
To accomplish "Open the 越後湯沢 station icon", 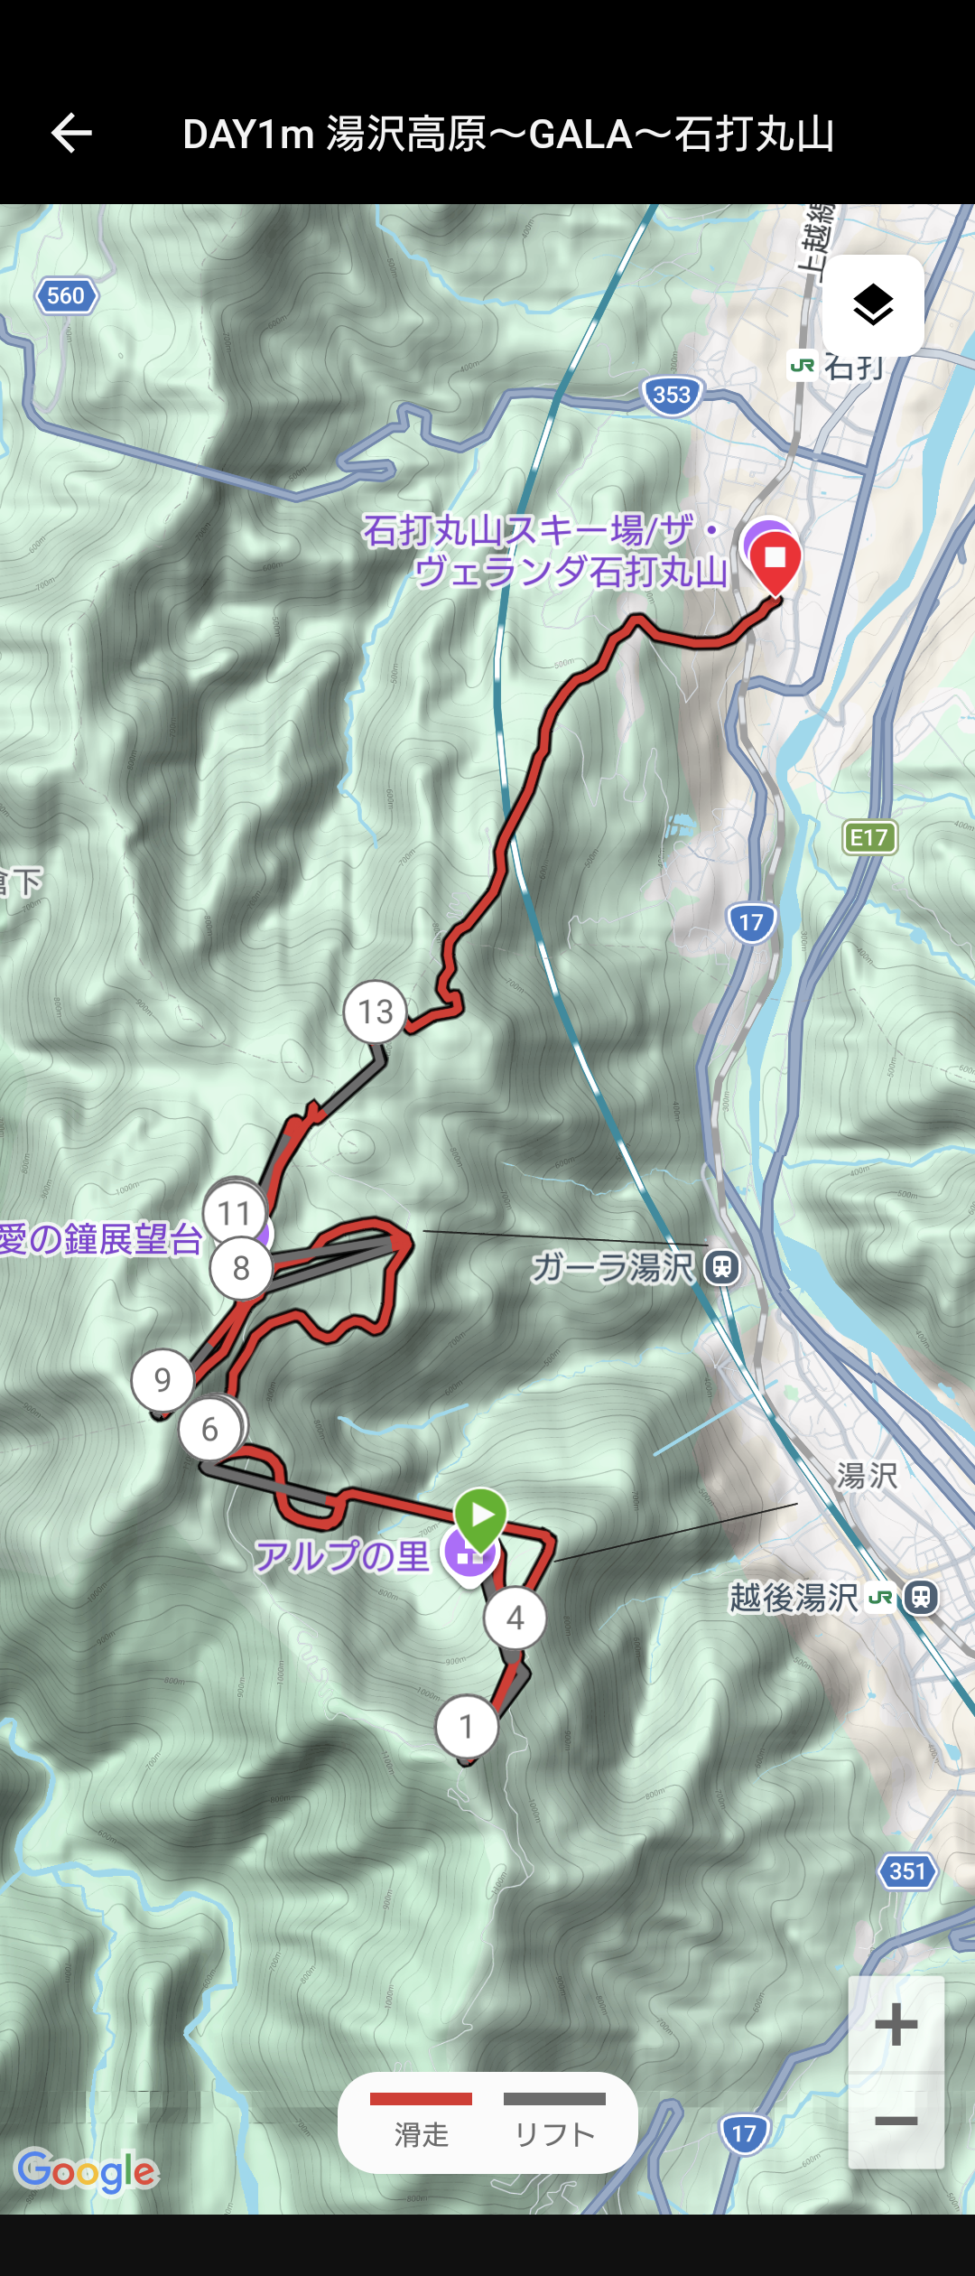I will (x=920, y=1597).
